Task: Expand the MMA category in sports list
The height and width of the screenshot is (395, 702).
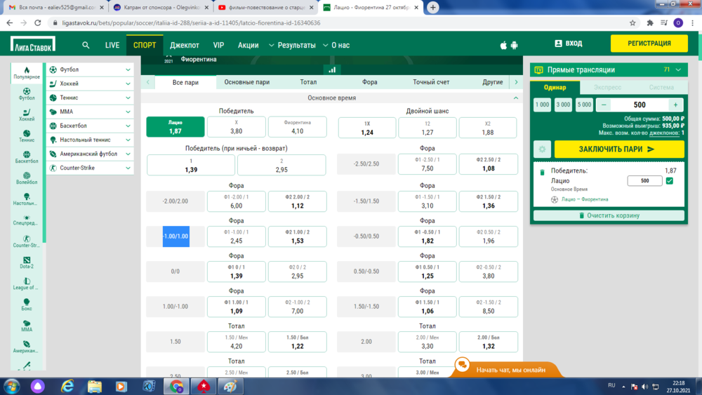Action: [90, 112]
